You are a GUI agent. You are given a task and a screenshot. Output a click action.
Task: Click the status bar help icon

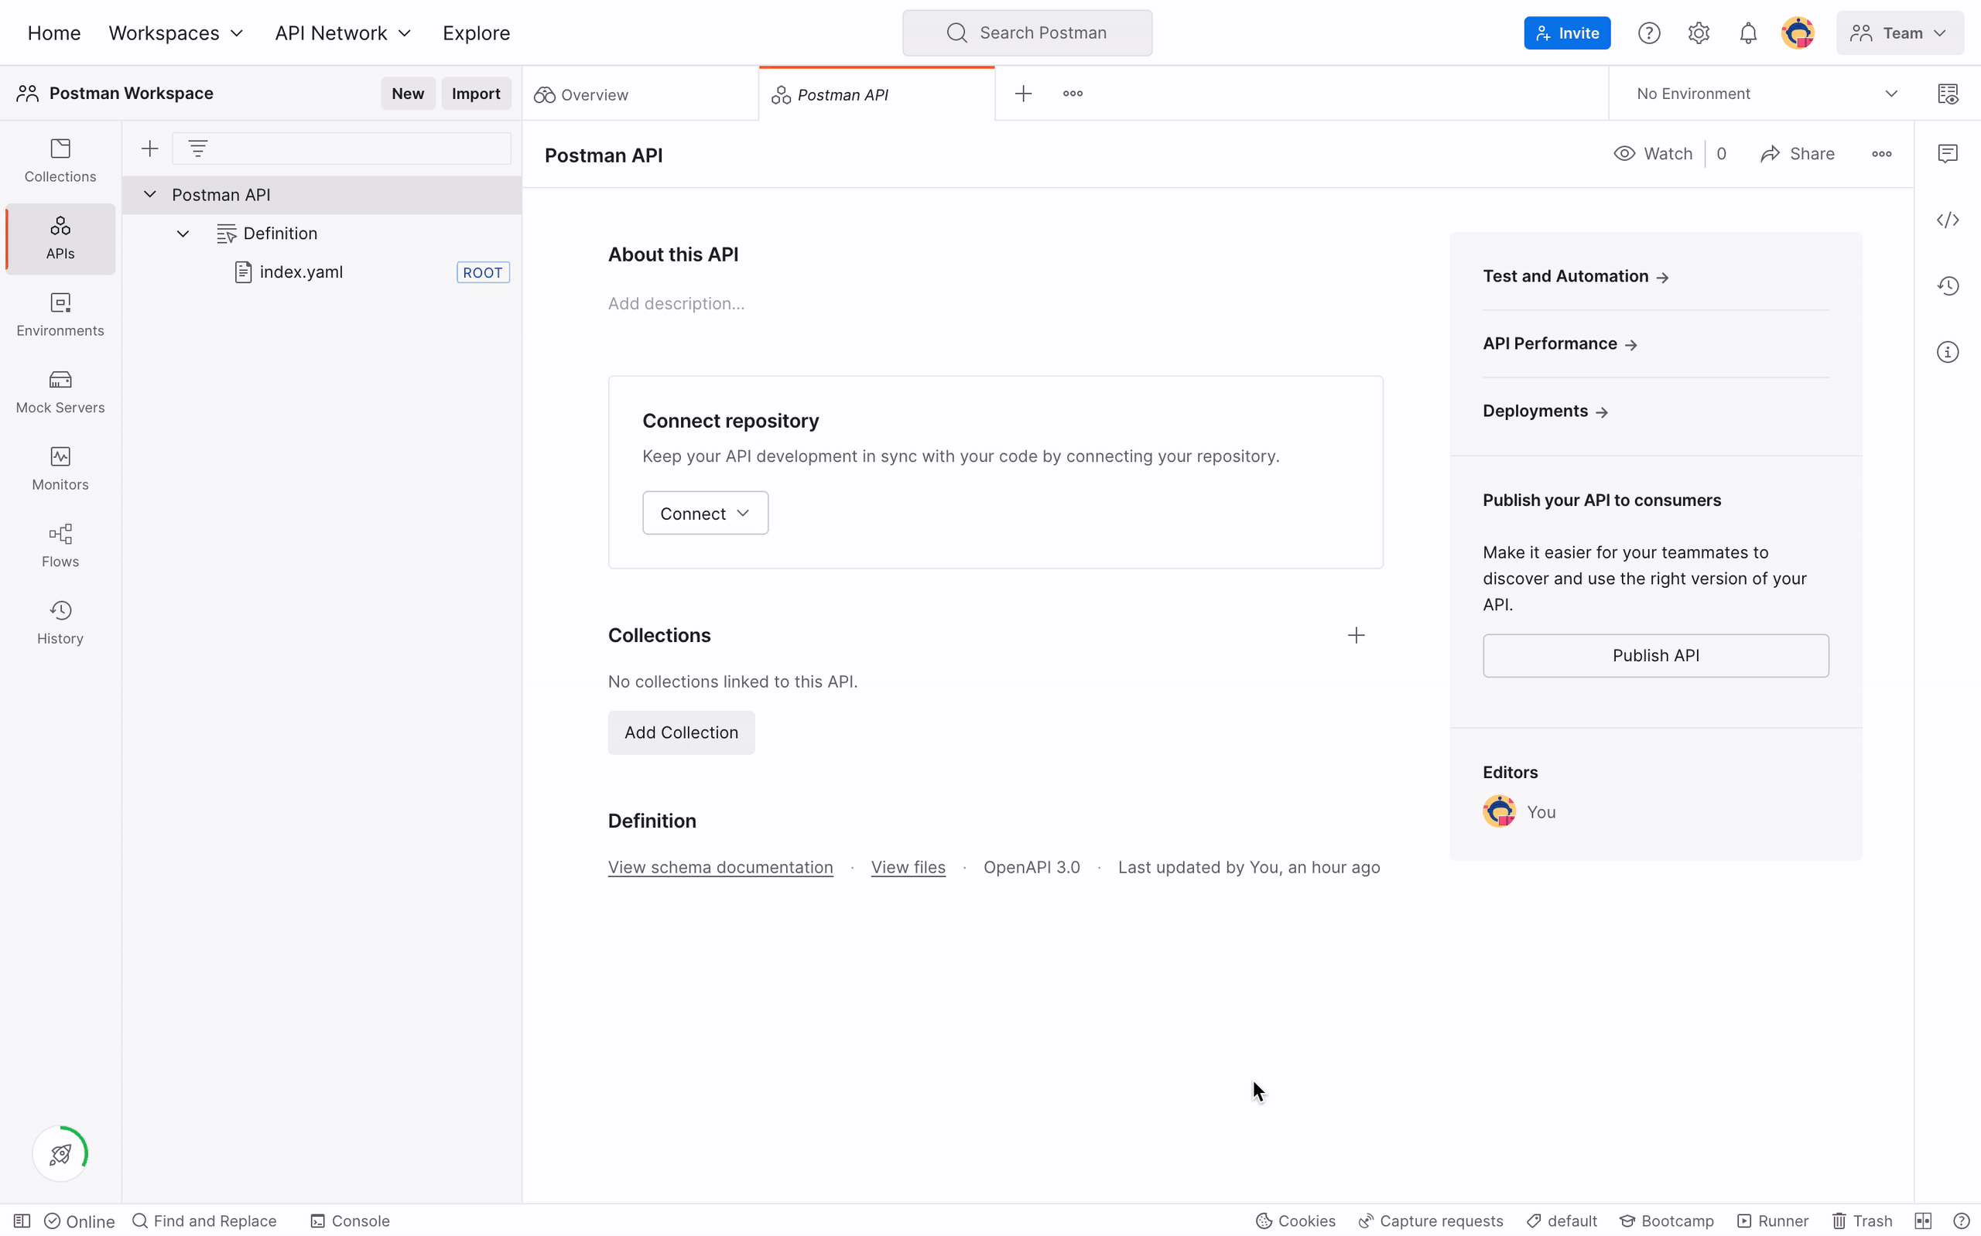pyautogui.click(x=1961, y=1221)
